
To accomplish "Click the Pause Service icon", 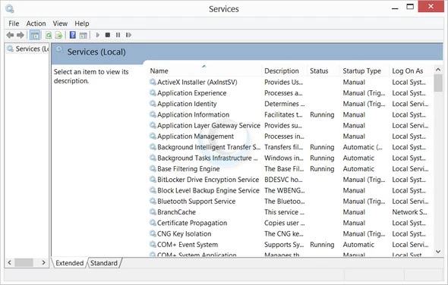I will click(x=118, y=35).
